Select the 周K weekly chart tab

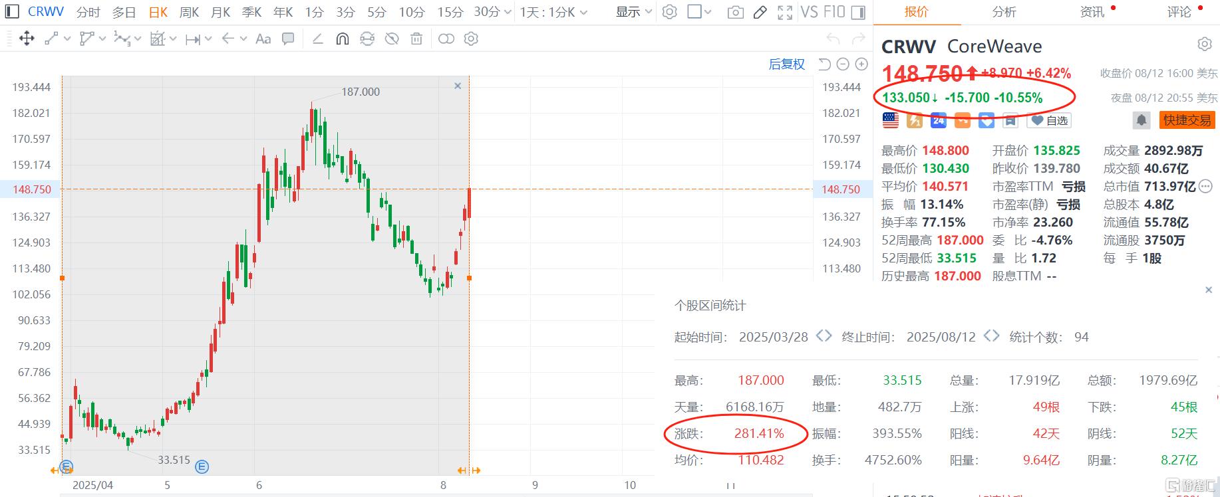(190, 12)
